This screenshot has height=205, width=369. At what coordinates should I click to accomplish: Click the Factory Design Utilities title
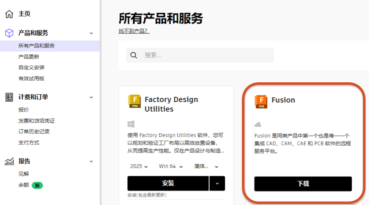click(171, 104)
